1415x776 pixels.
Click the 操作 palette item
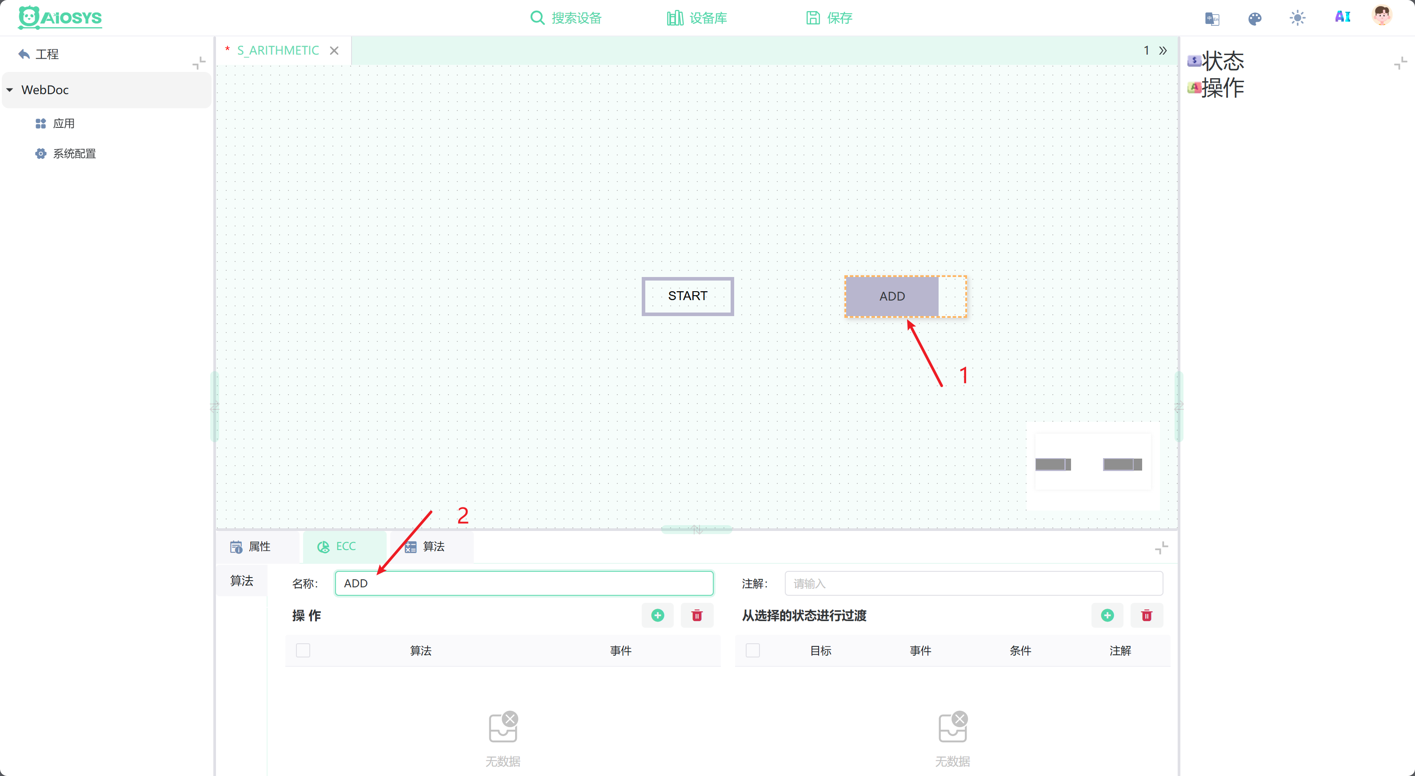pyautogui.click(x=1215, y=87)
